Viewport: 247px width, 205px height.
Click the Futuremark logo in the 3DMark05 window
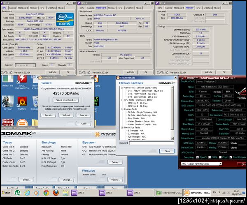(105, 134)
